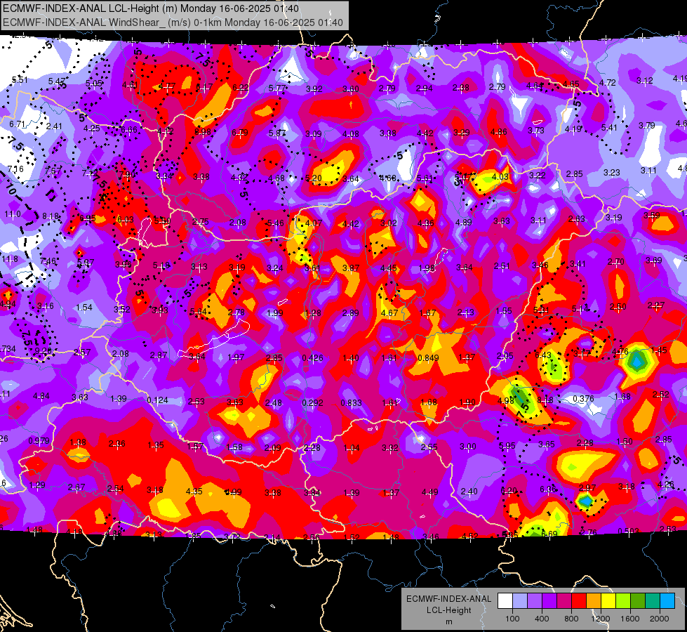
Task: Click the wind shear value 6.43
Action: (x=543, y=355)
